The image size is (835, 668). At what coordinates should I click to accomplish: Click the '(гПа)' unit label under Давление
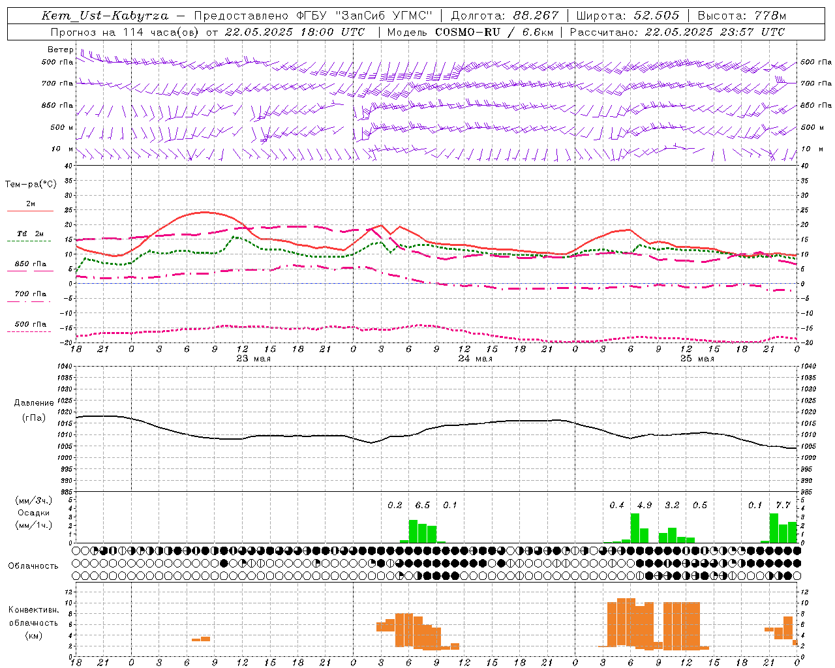tap(34, 418)
